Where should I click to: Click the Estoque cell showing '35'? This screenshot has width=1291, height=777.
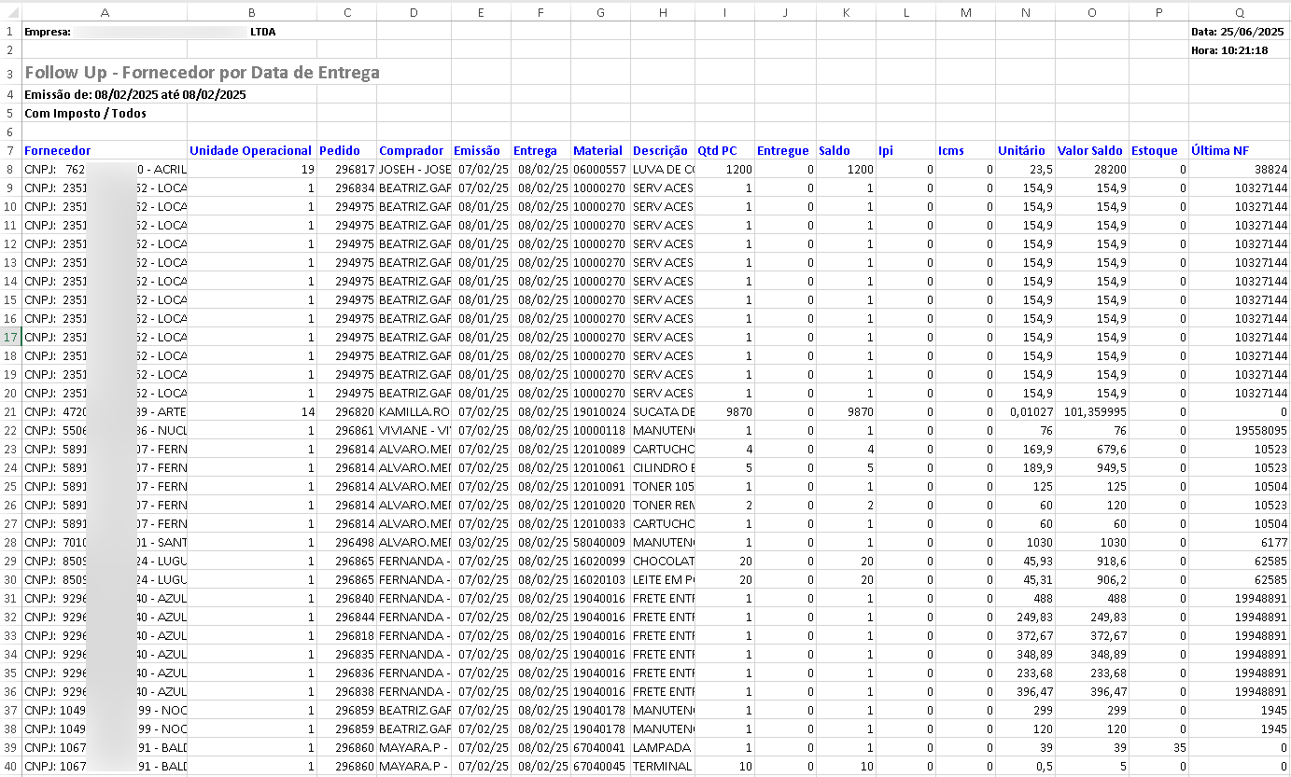[x=1158, y=747]
